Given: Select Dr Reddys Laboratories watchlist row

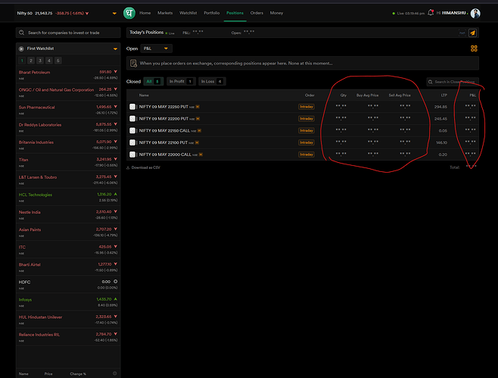Looking at the screenshot, I should (x=68, y=127).
